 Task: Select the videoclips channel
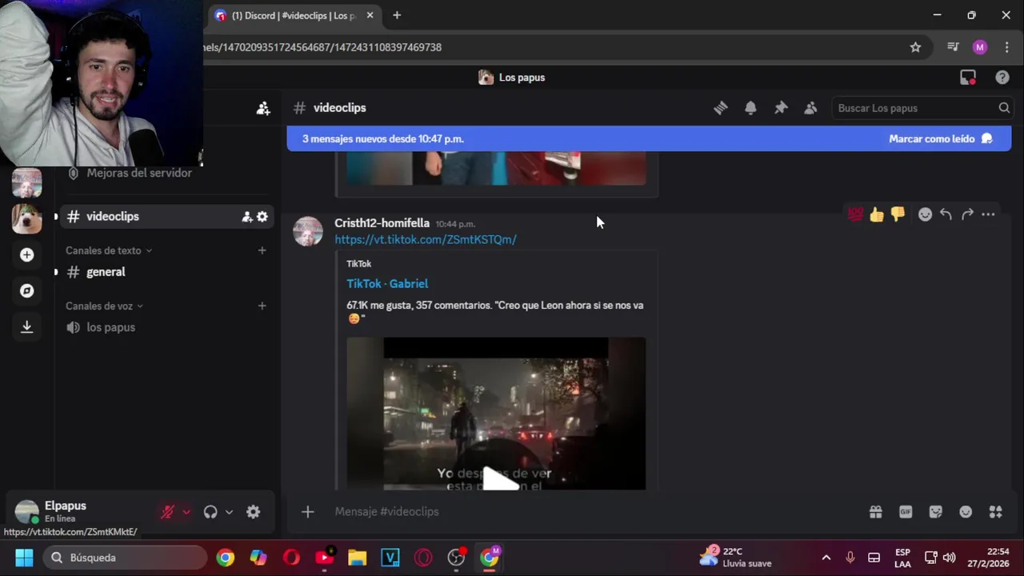(166, 217)
